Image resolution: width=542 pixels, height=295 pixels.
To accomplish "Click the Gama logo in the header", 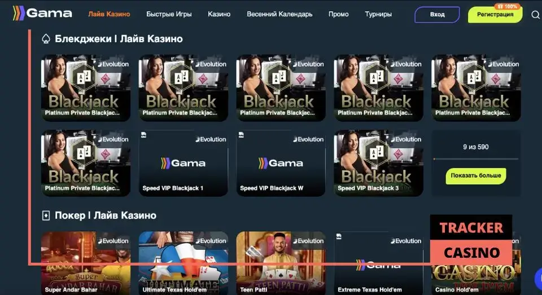I will coord(42,14).
